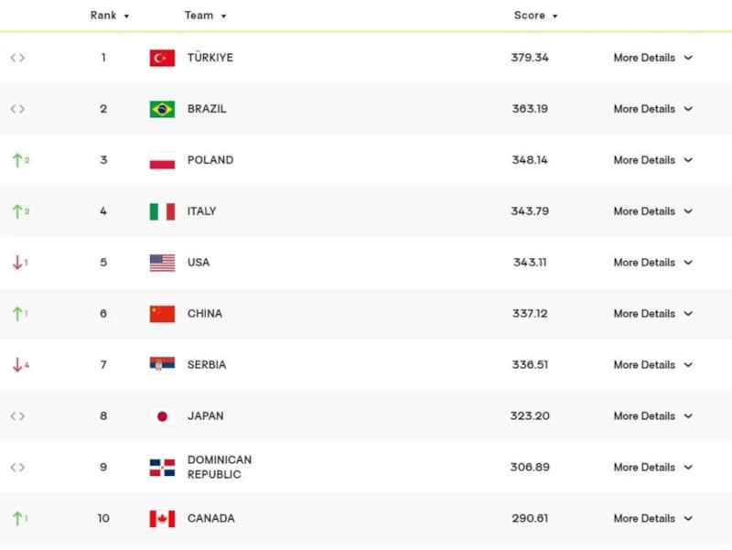Click the Poland flag icon
Viewport: 732px width, 550px height.
pos(162,160)
